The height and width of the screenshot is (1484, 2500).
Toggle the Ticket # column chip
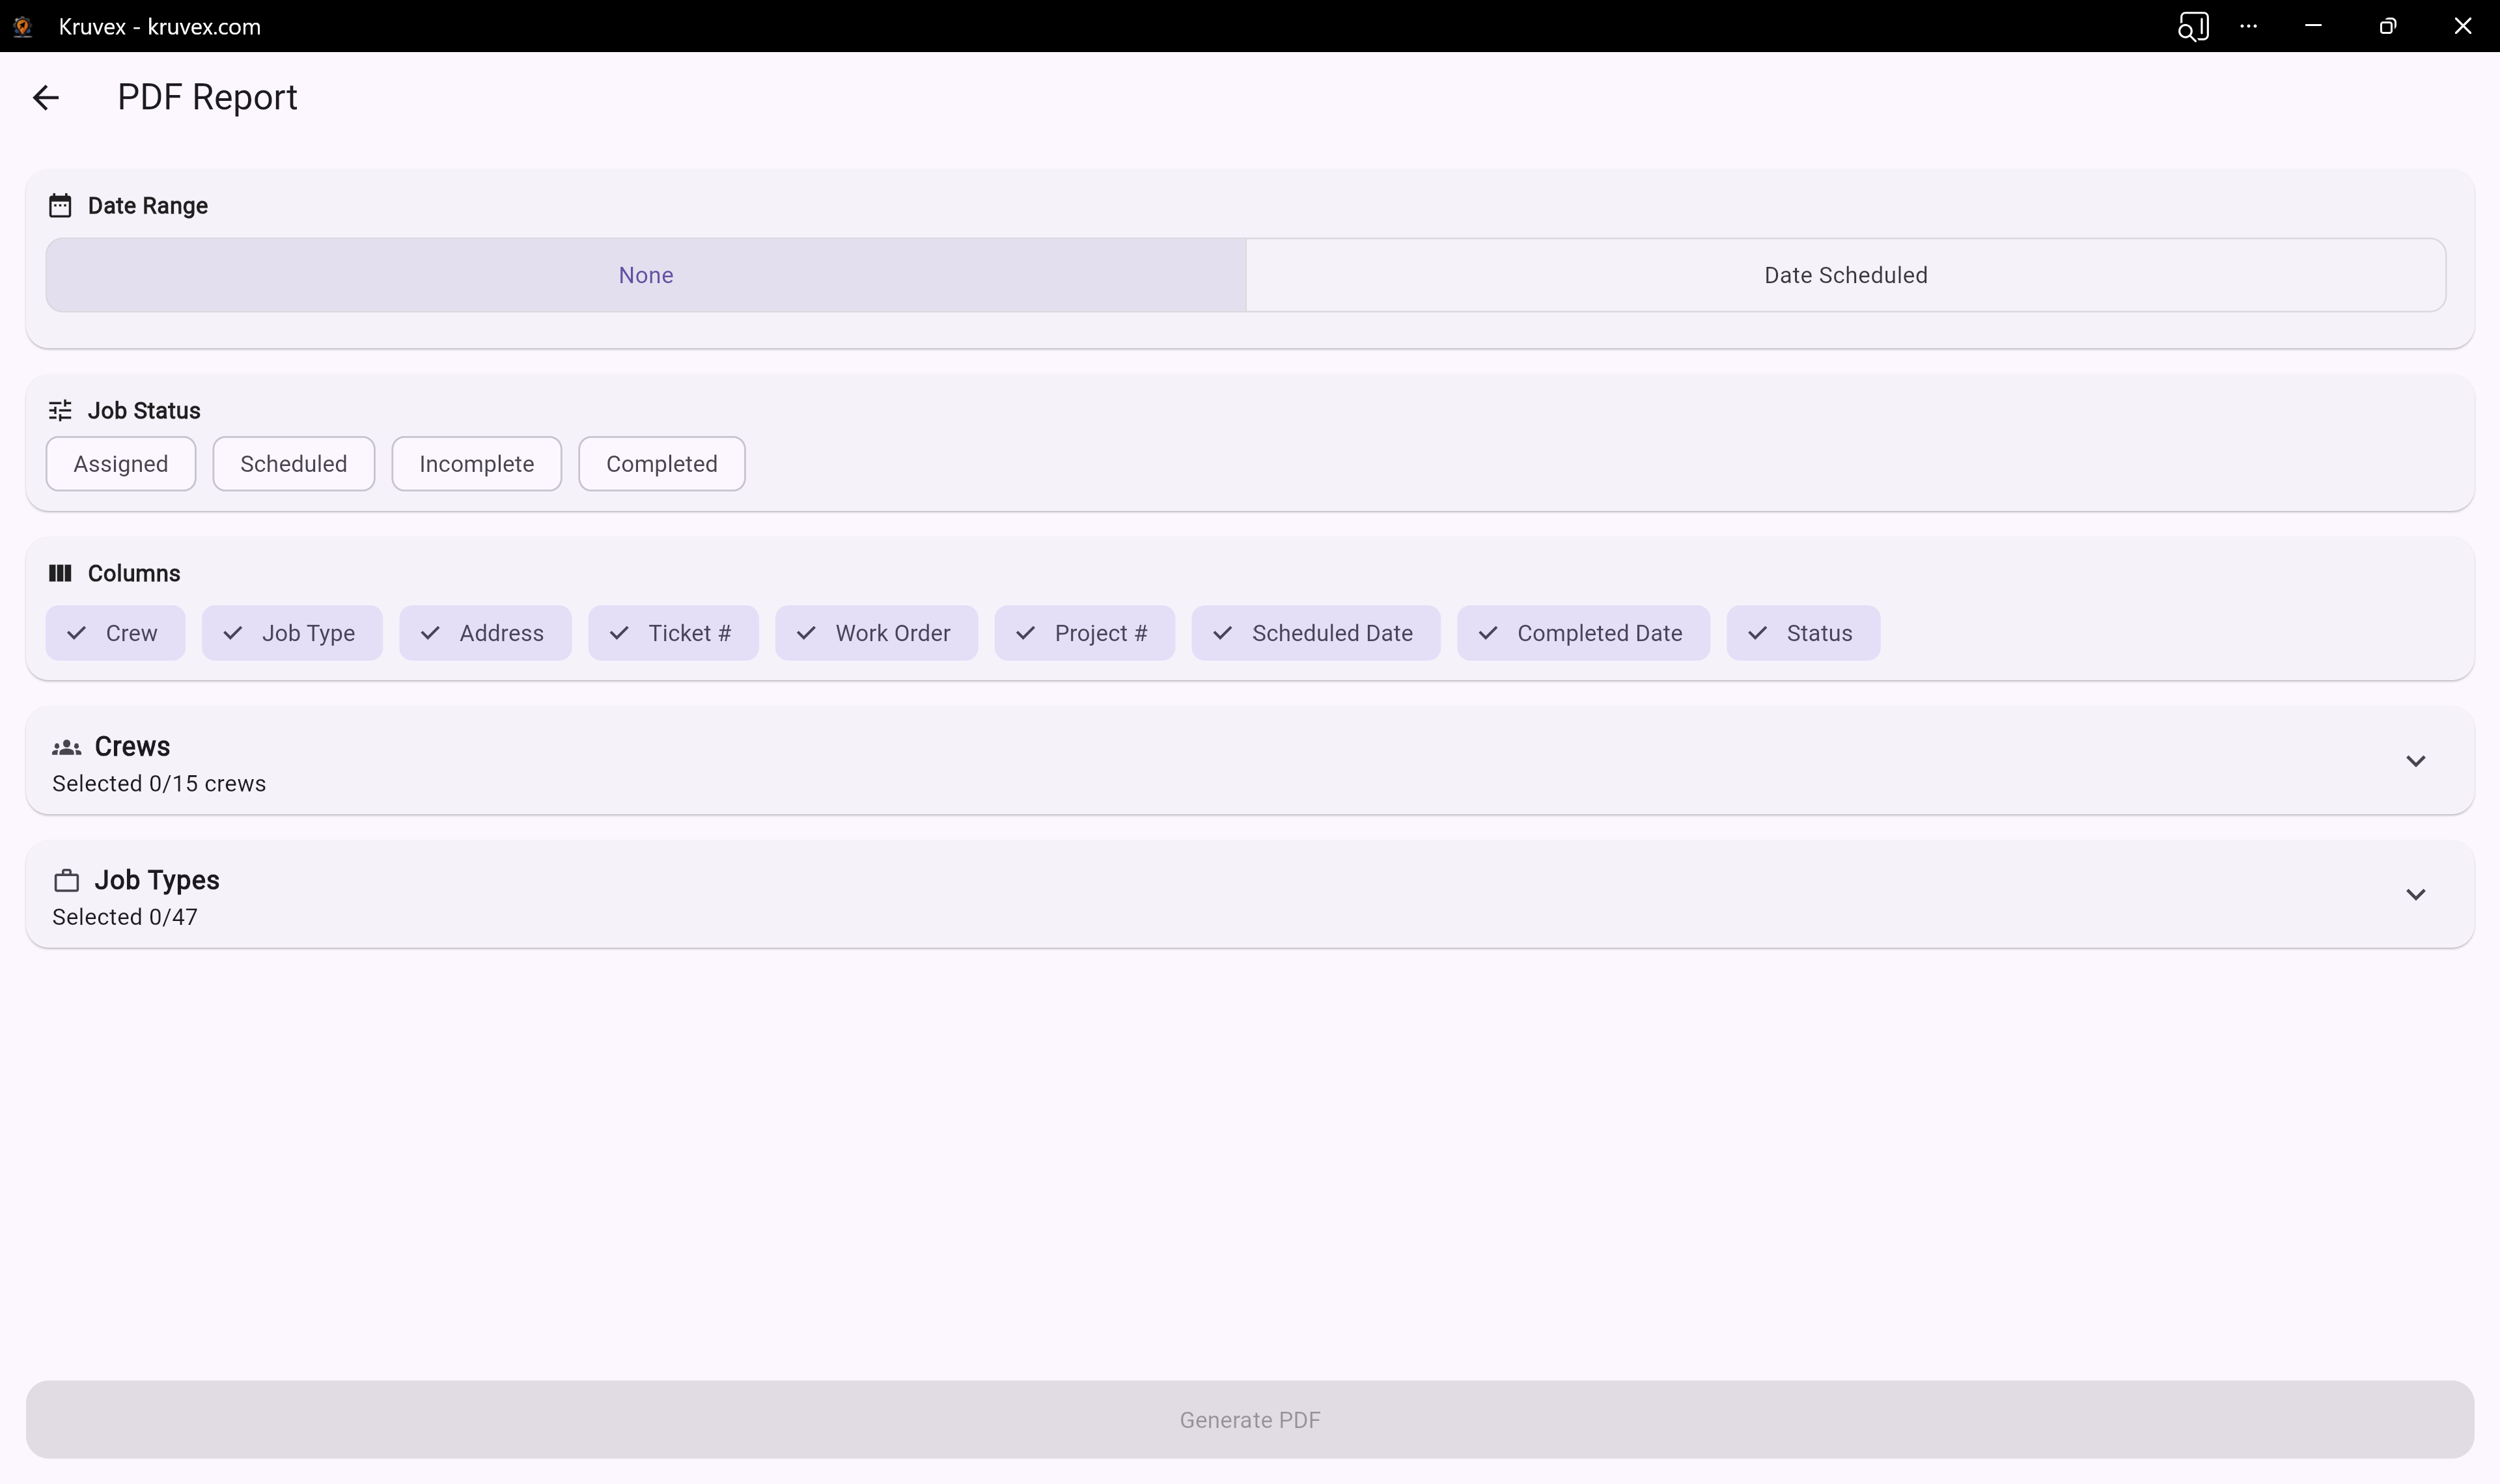(x=673, y=634)
